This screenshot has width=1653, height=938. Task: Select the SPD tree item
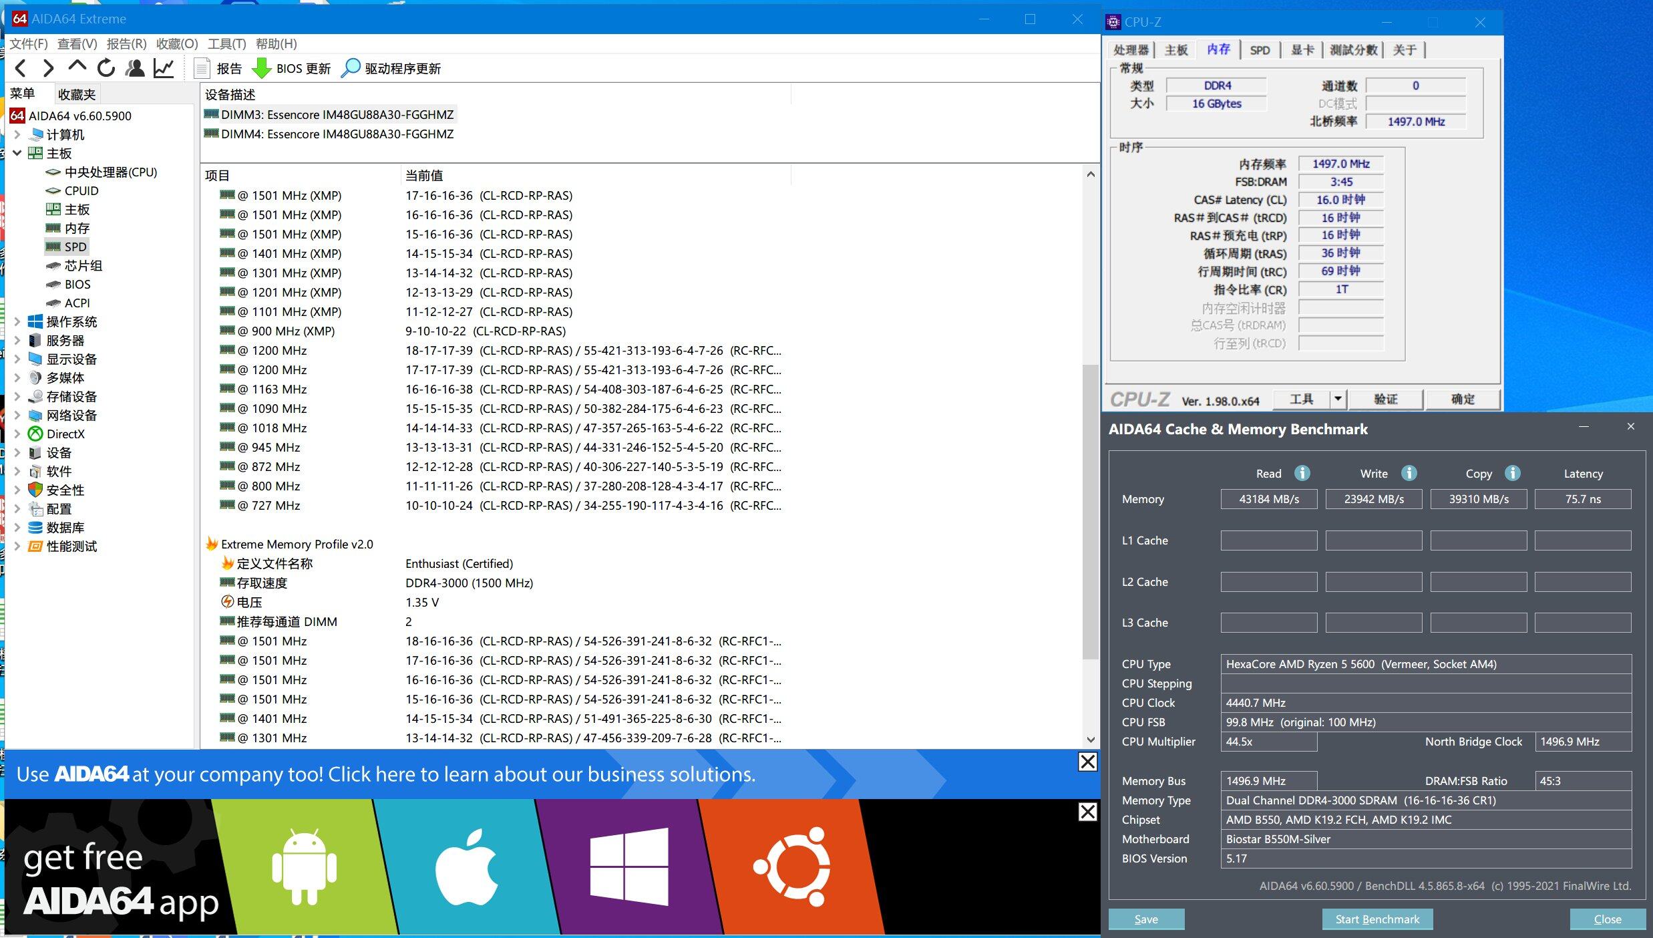pyautogui.click(x=75, y=247)
